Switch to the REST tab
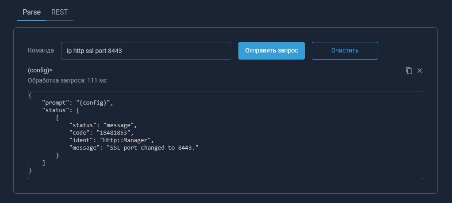452x203 pixels. point(60,12)
